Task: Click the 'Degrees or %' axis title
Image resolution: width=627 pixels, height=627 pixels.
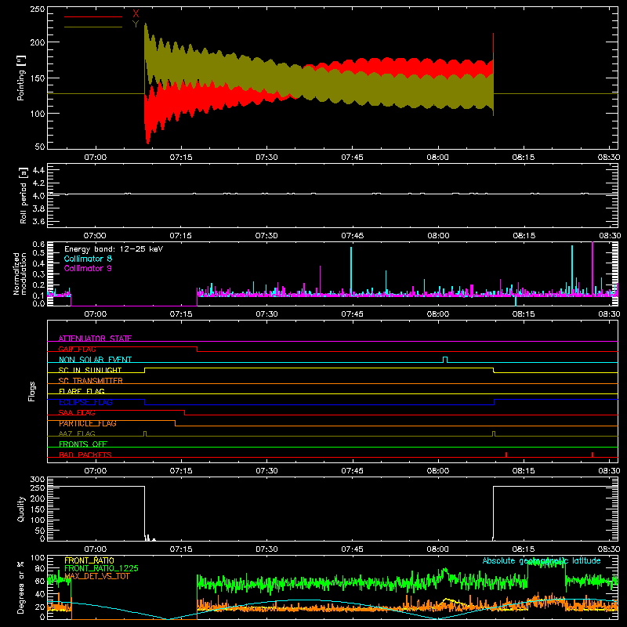Action: (21, 587)
